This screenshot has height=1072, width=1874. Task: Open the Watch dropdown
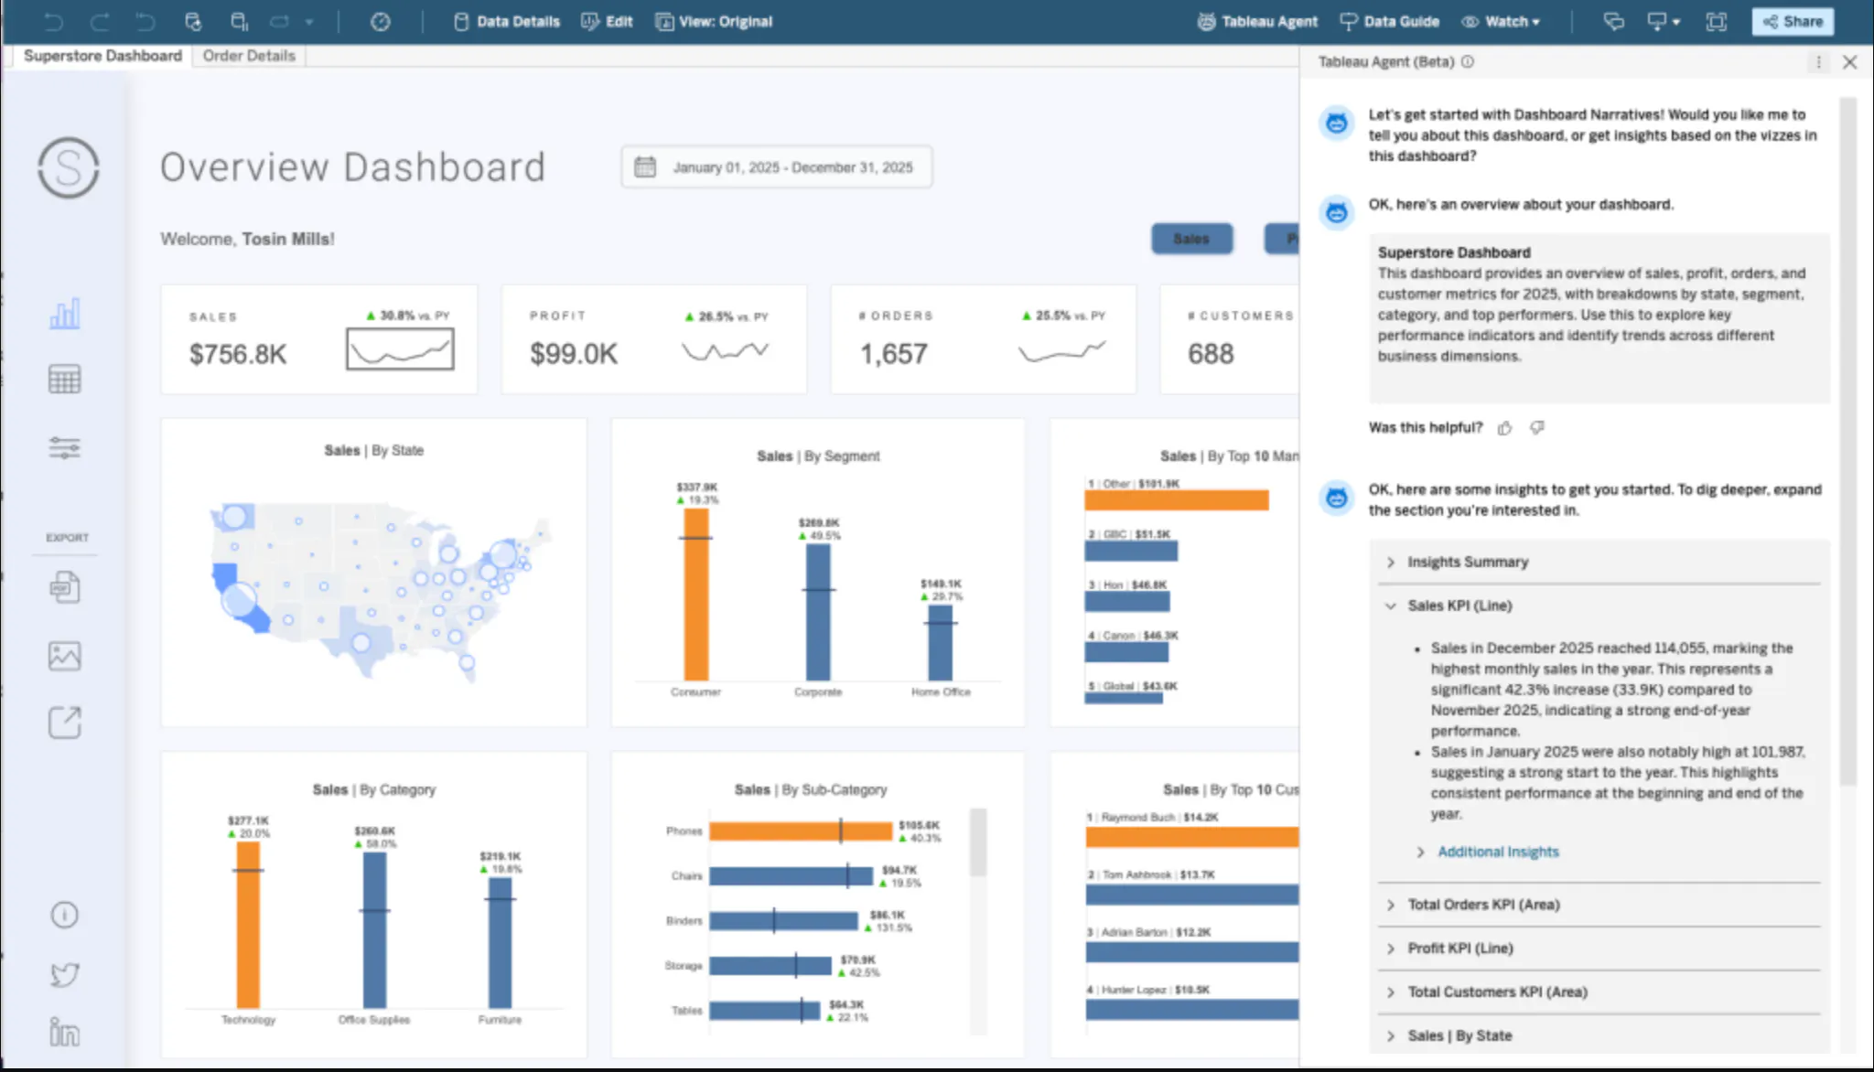pos(1501,21)
